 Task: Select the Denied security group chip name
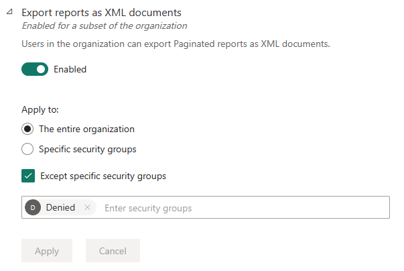point(60,208)
